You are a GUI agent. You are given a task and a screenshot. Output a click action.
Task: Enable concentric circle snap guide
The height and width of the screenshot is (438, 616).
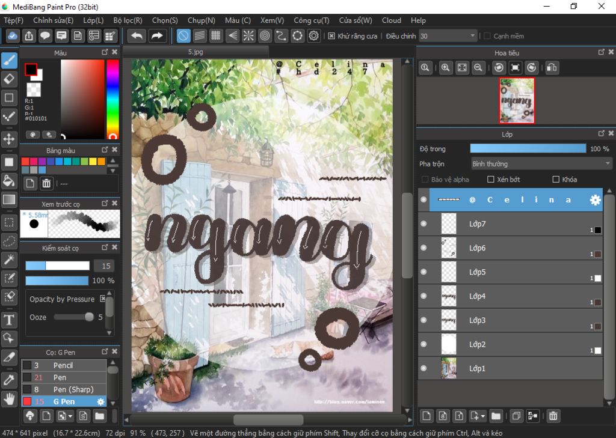point(265,36)
